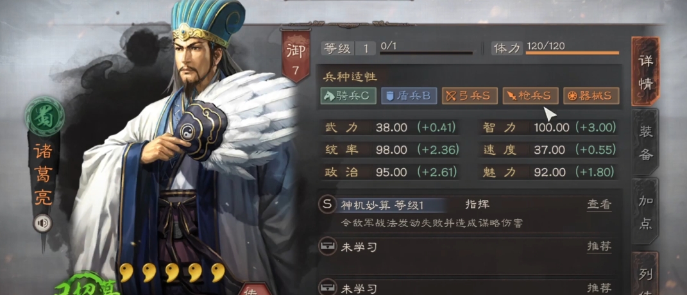Click the 等级 experience progress bar
The width and height of the screenshot is (687, 295).
point(426,53)
